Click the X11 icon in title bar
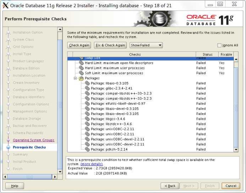The image size is (246, 193). click(x=5, y=5)
